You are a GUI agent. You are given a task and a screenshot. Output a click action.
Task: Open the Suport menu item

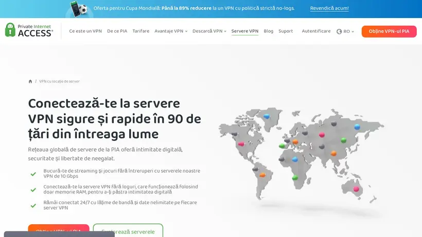(286, 31)
